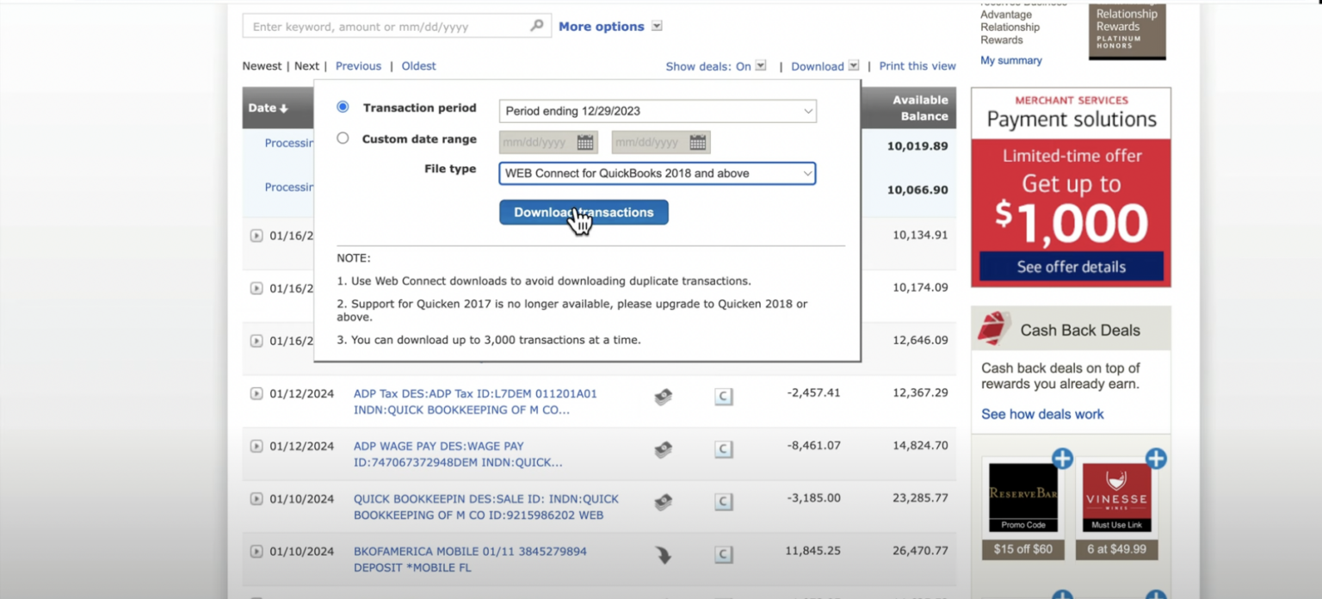
Task: Click the cash icon on the ADP Tax transaction
Action: [x=662, y=397]
